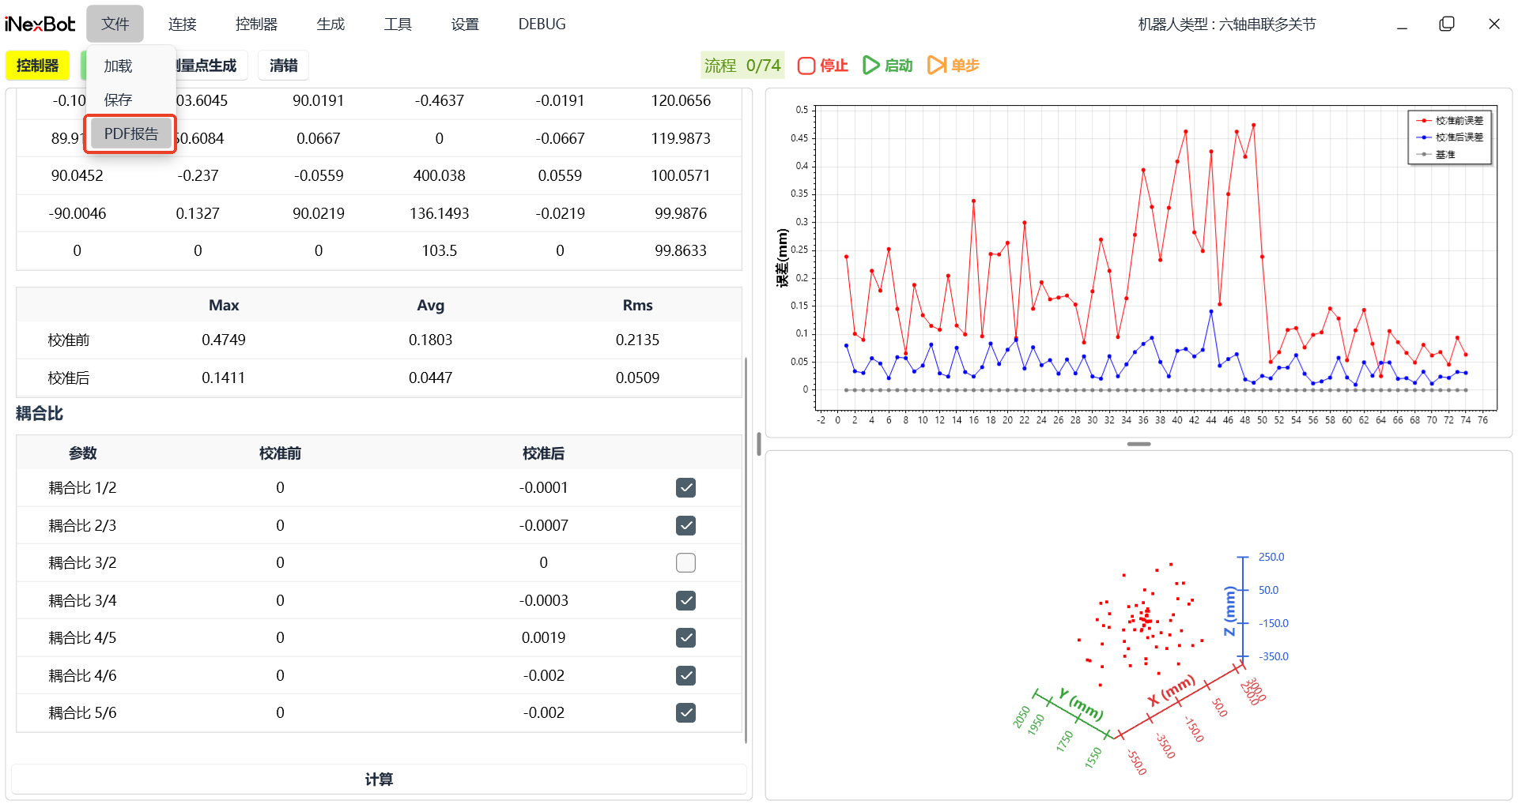Click the horizontal splitter handle below the chart
The image size is (1518, 804).
click(1138, 444)
